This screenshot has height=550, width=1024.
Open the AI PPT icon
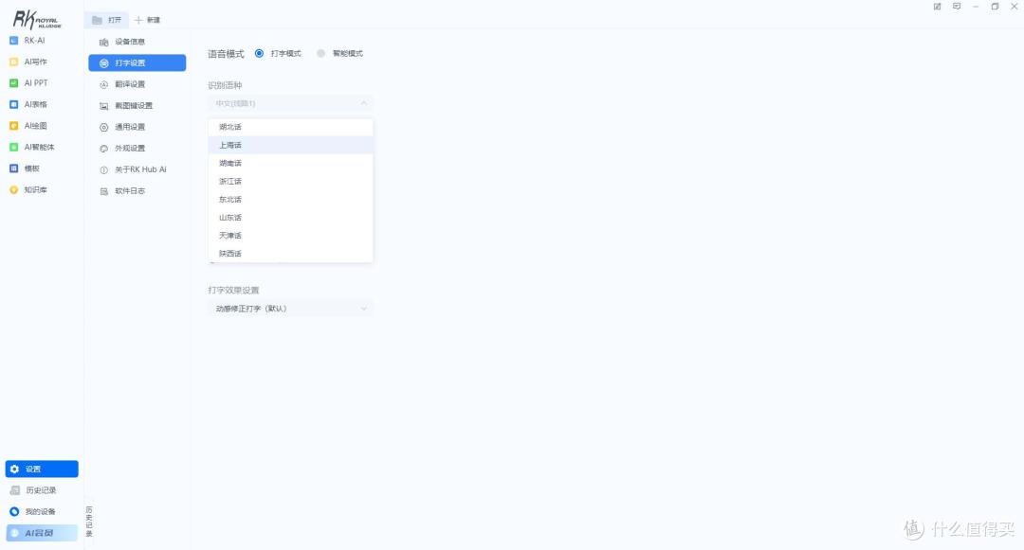click(x=13, y=83)
